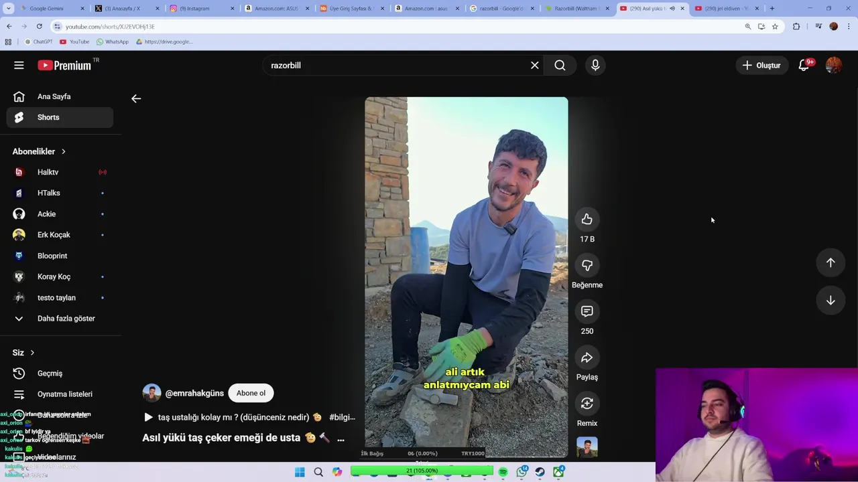Bookmark this page with the star
Viewport: 858px width, 482px height.
pos(775,27)
